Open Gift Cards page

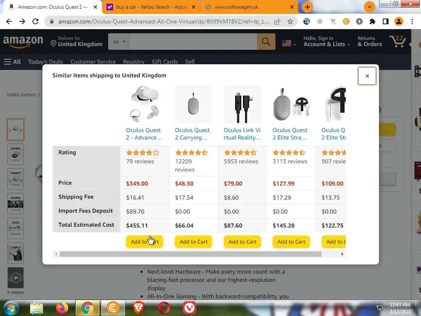click(x=165, y=62)
